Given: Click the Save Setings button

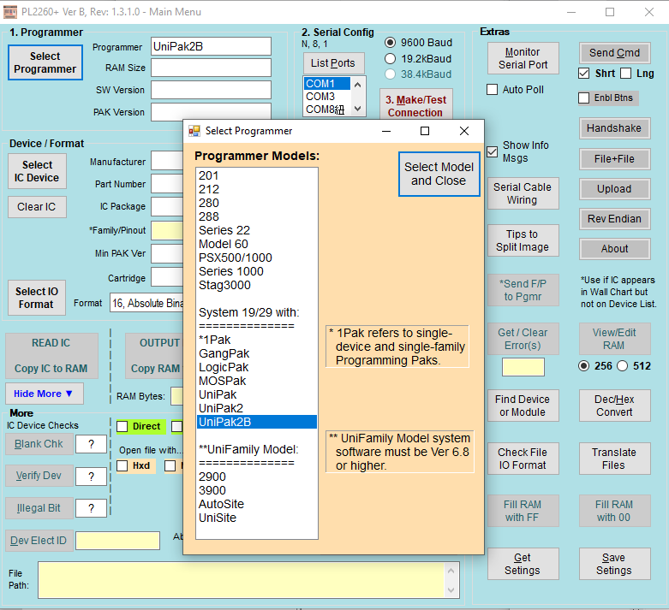Looking at the screenshot, I should coord(614,564).
